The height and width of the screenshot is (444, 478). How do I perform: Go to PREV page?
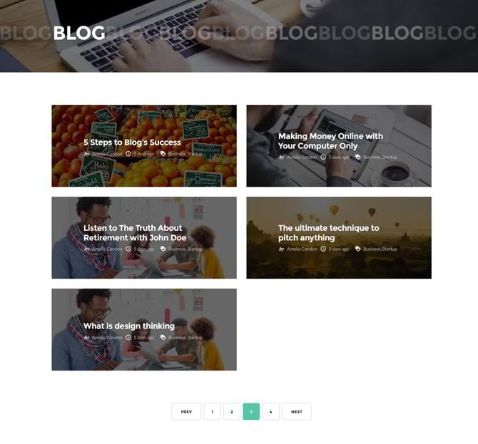point(186,412)
